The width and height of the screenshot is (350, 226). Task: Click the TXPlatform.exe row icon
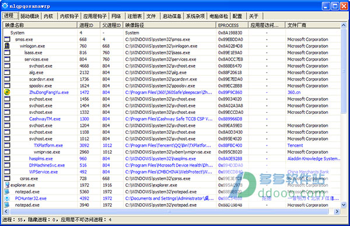click(x=7, y=145)
